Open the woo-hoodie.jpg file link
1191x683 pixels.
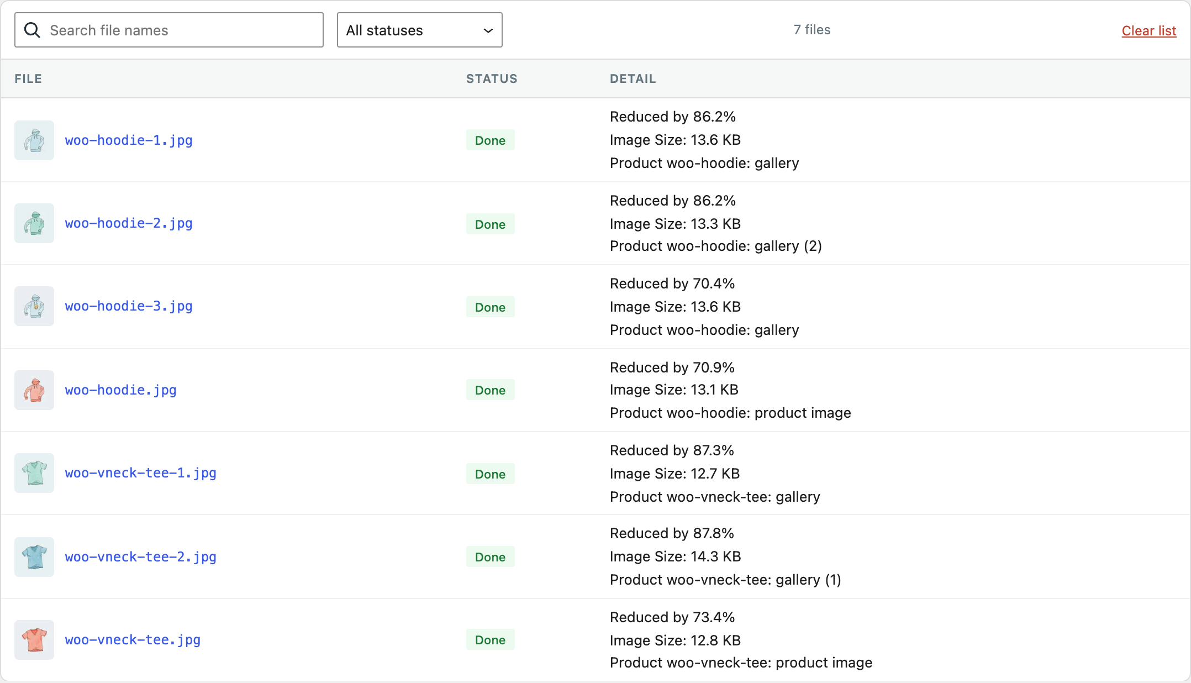pyautogui.click(x=121, y=390)
